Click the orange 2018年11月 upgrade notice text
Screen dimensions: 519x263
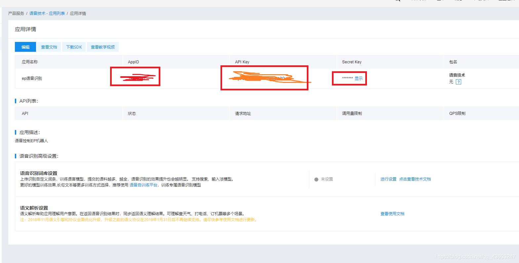coord(139,220)
